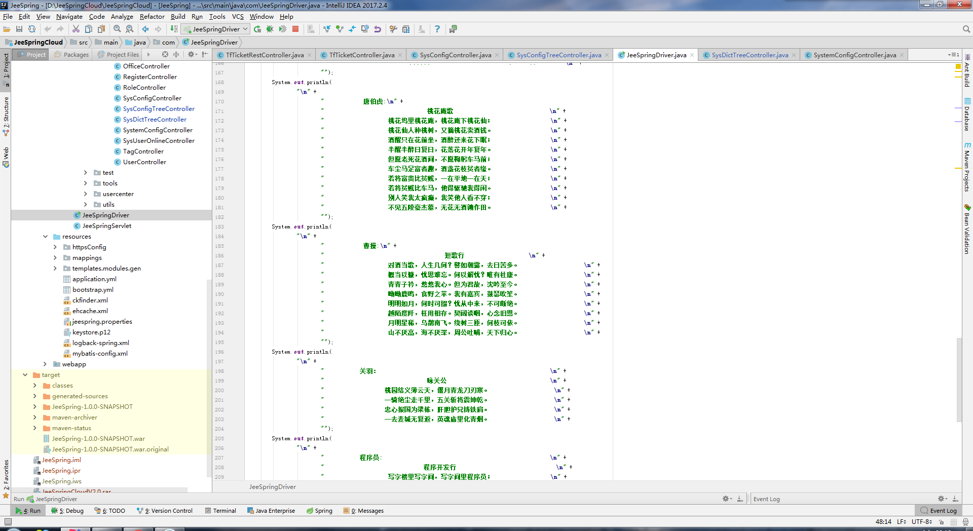This screenshot has height=531, width=973.
Task: Open the Help question mark icon
Action: (x=437, y=29)
